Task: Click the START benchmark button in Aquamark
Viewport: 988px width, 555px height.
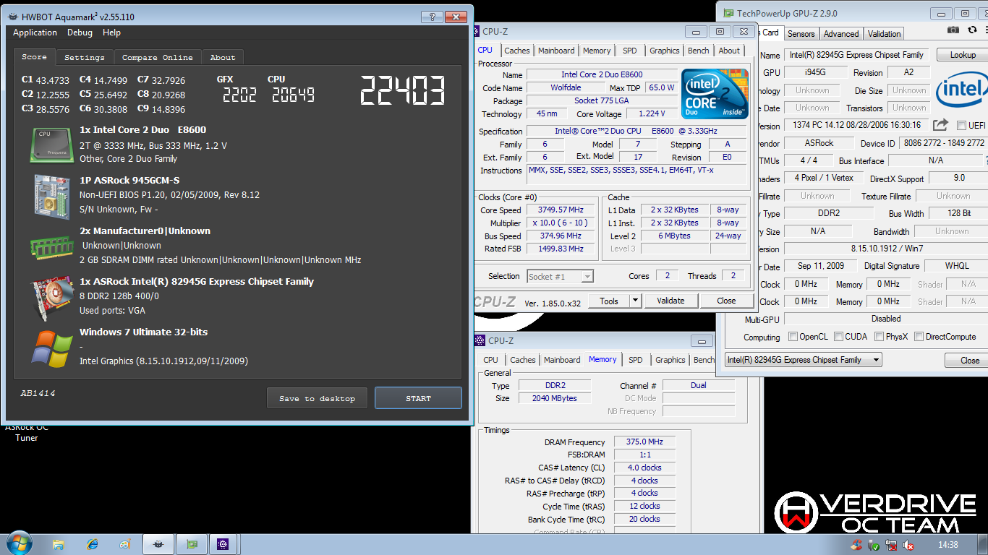Action: (418, 398)
